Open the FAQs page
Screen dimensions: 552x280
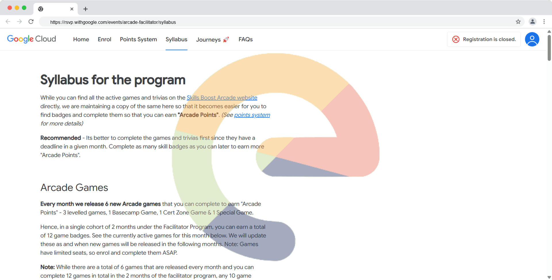246,39
